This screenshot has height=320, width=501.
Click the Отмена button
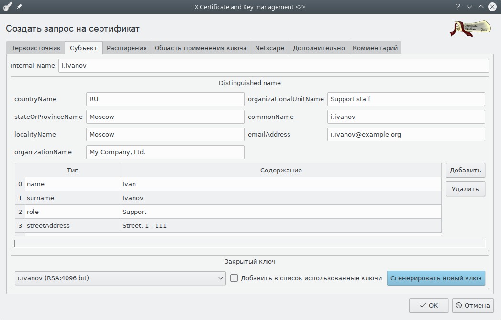[x=473, y=305]
